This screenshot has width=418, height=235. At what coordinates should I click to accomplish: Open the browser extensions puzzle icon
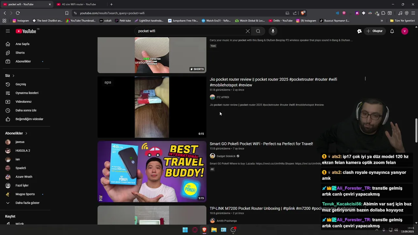[x=383, y=13]
